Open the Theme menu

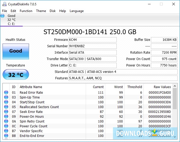pyautogui.click(x=41, y=11)
